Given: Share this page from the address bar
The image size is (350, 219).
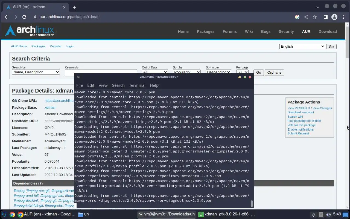Looking at the screenshot, I should pyautogui.click(x=306, y=17).
